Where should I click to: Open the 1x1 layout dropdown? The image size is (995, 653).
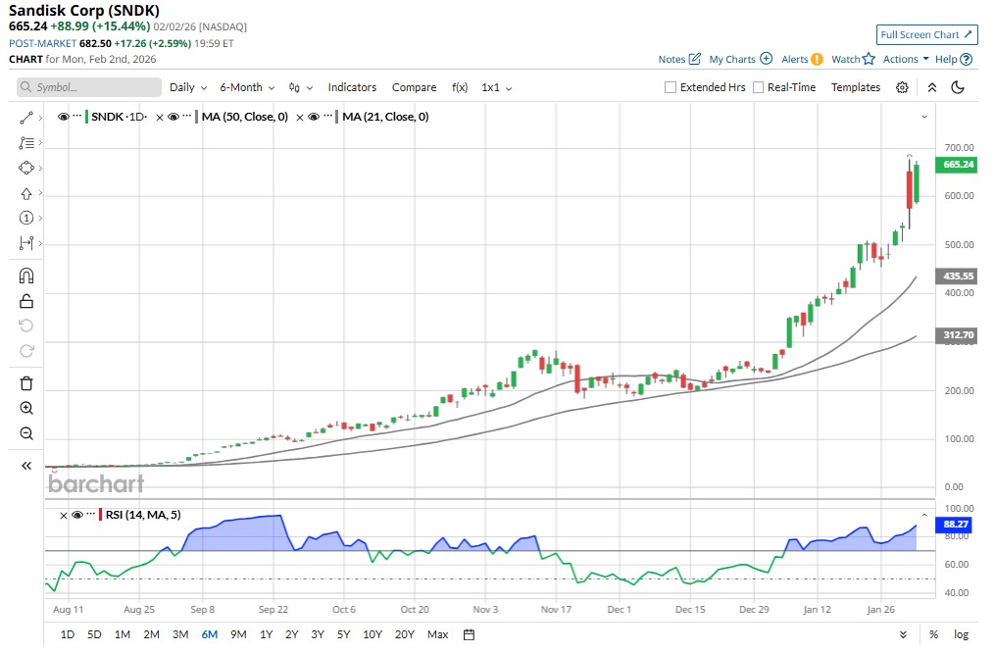coord(496,87)
